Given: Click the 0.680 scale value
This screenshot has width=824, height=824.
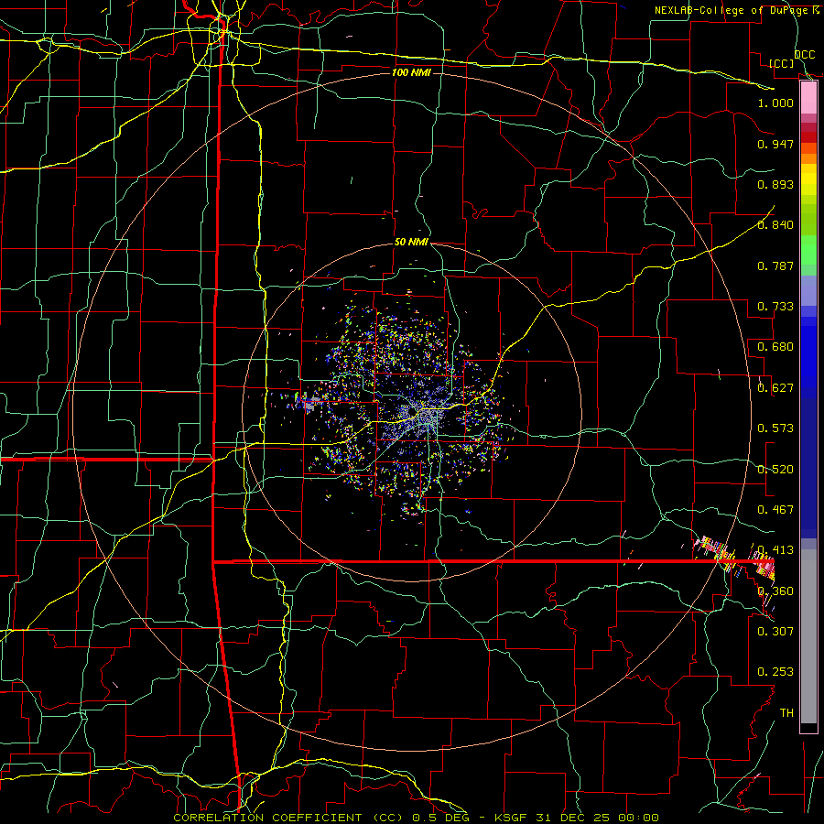Looking at the screenshot, I should click(775, 347).
